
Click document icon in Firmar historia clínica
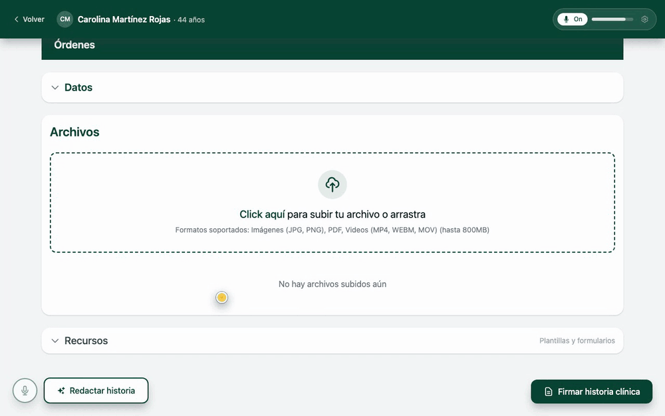click(549, 391)
